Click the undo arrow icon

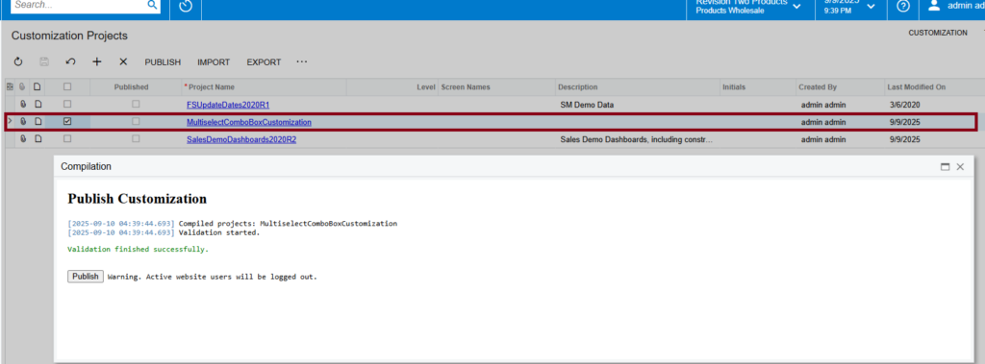pyautogui.click(x=70, y=62)
